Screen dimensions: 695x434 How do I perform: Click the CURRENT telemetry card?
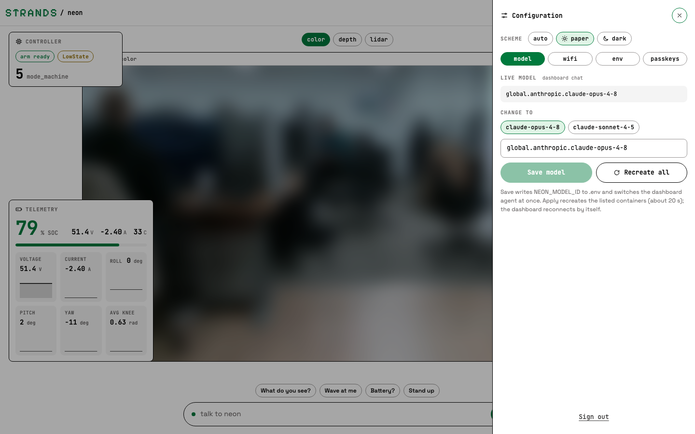pyautogui.click(x=81, y=277)
